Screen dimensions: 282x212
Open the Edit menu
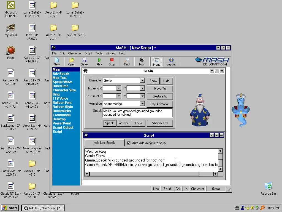pyautogui.click(x=62, y=53)
